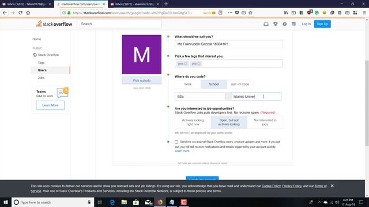
Task: Open Stack Overflow inbox icon
Action: [266, 24]
